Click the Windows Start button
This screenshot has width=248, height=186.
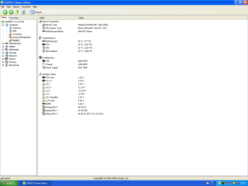click(9, 183)
